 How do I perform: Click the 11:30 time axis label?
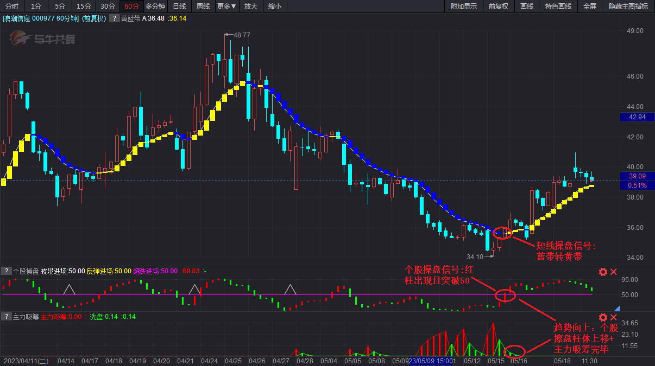tap(589, 361)
